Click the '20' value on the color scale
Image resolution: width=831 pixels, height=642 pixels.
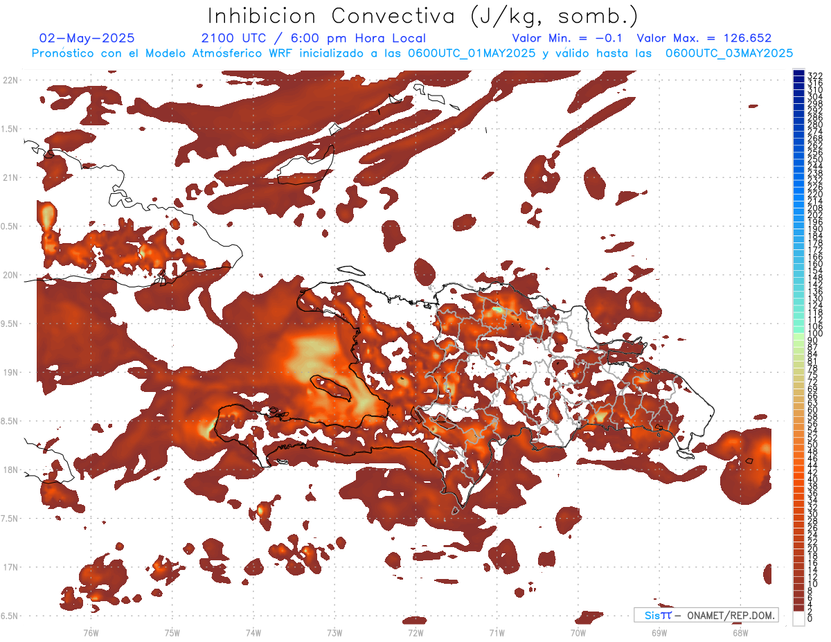pos(812,549)
